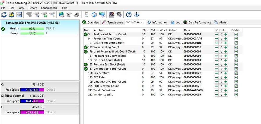Switch to the Disk Performance tab
The height and width of the screenshot is (124, 261).
[x=197, y=22]
